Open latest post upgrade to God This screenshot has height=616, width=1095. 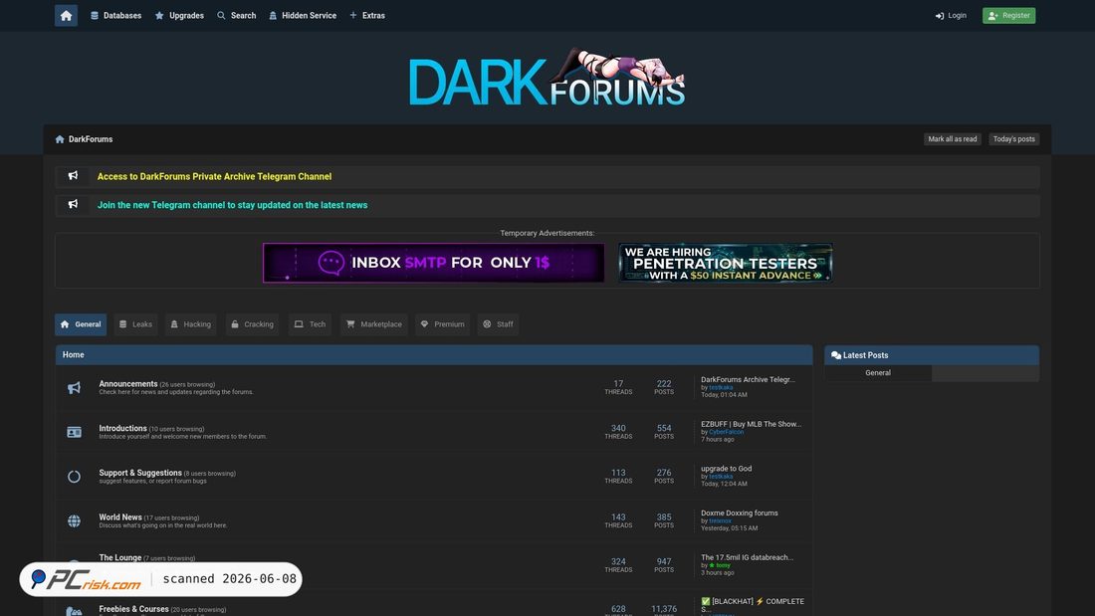click(x=727, y=469)
